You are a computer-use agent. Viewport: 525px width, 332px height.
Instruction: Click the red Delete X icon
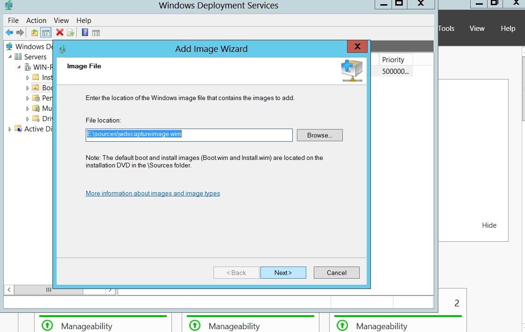(59, 33)
